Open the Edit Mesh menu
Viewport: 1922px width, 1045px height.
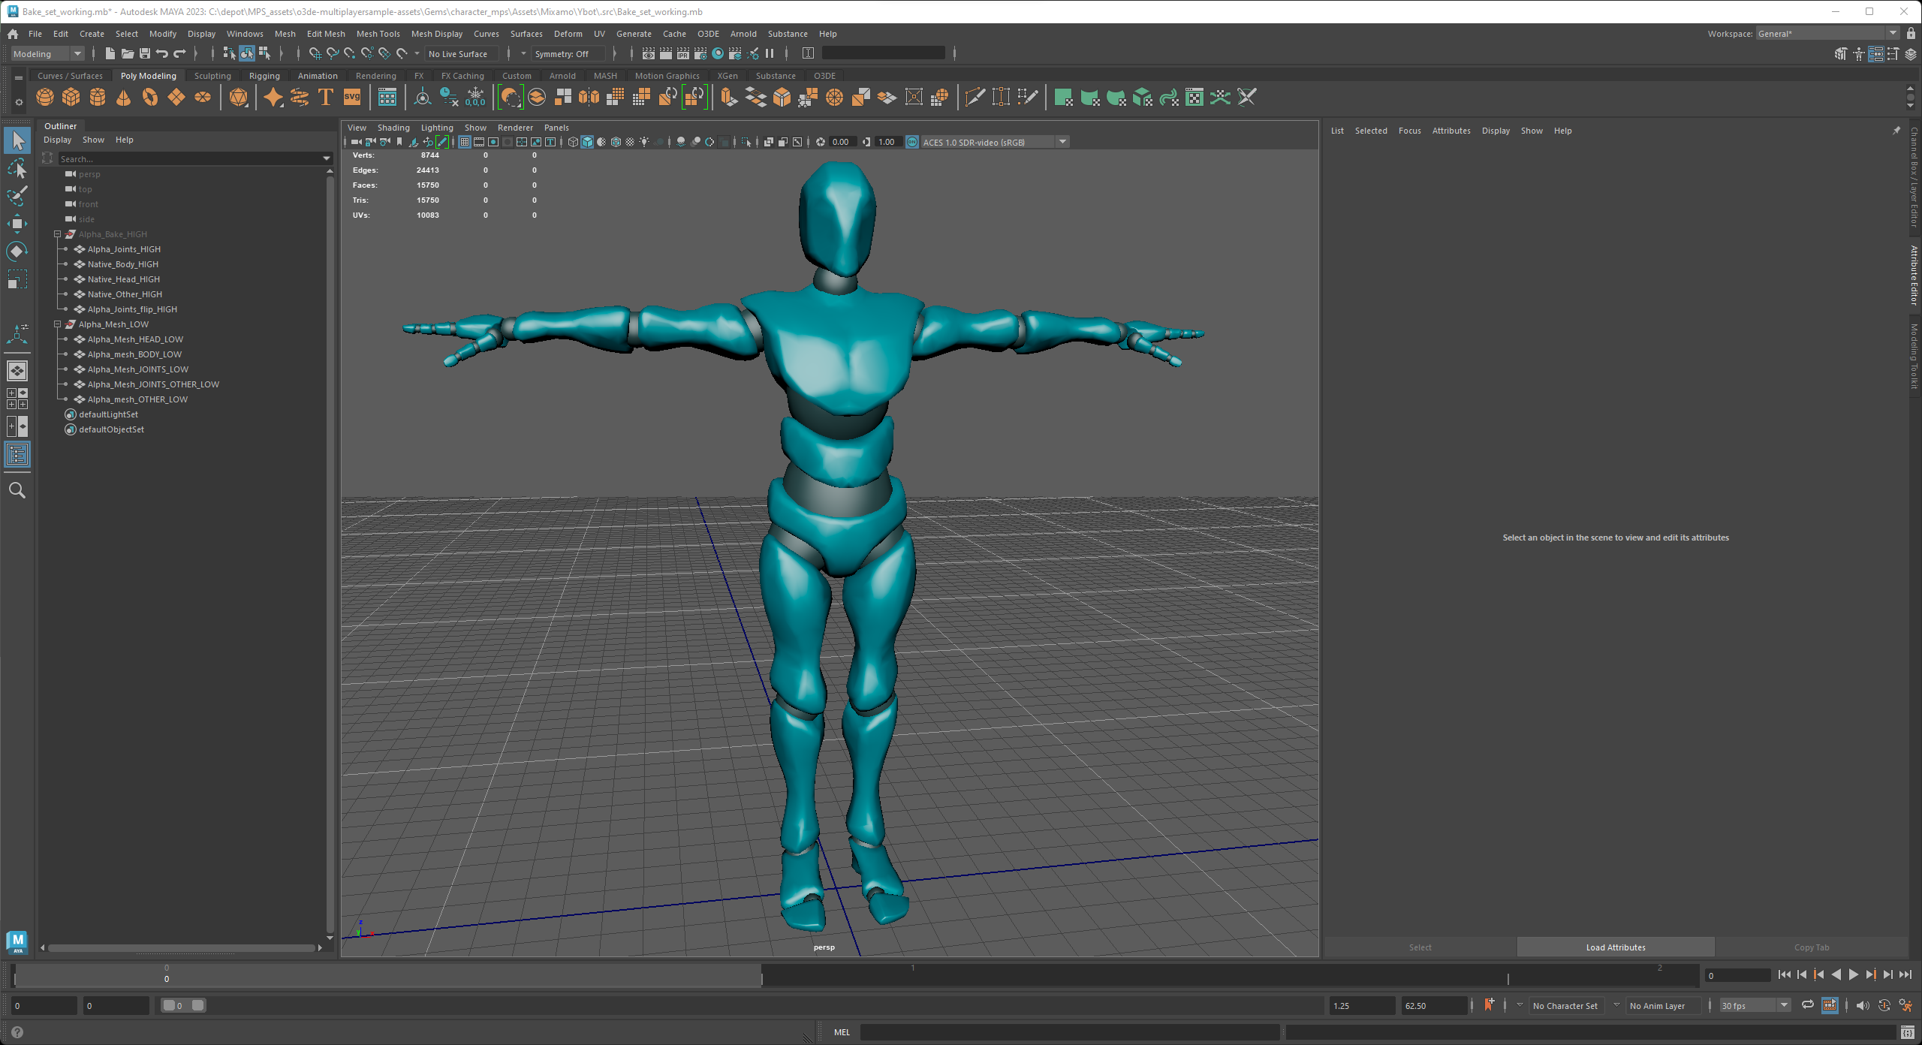pyautogui.click(x=326, y=34)
